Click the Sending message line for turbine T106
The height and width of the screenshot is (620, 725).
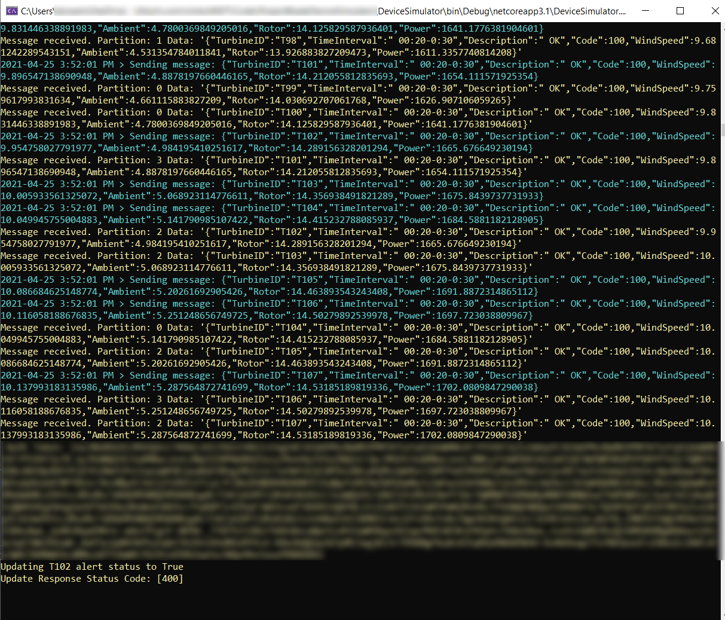pyautogui.click(x=357, y=304)
